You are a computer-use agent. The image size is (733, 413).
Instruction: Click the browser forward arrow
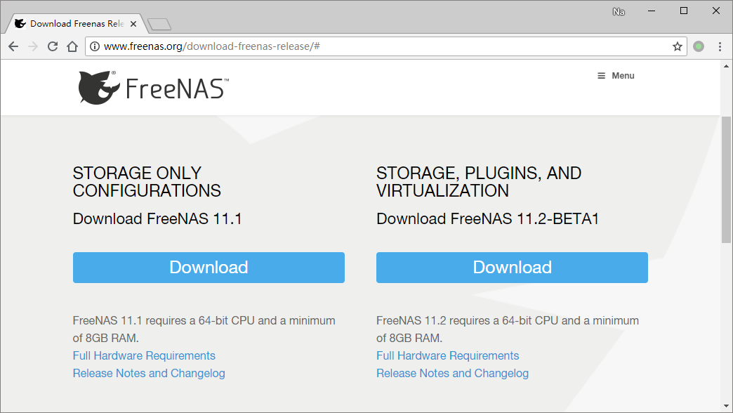tap(33, 46)
